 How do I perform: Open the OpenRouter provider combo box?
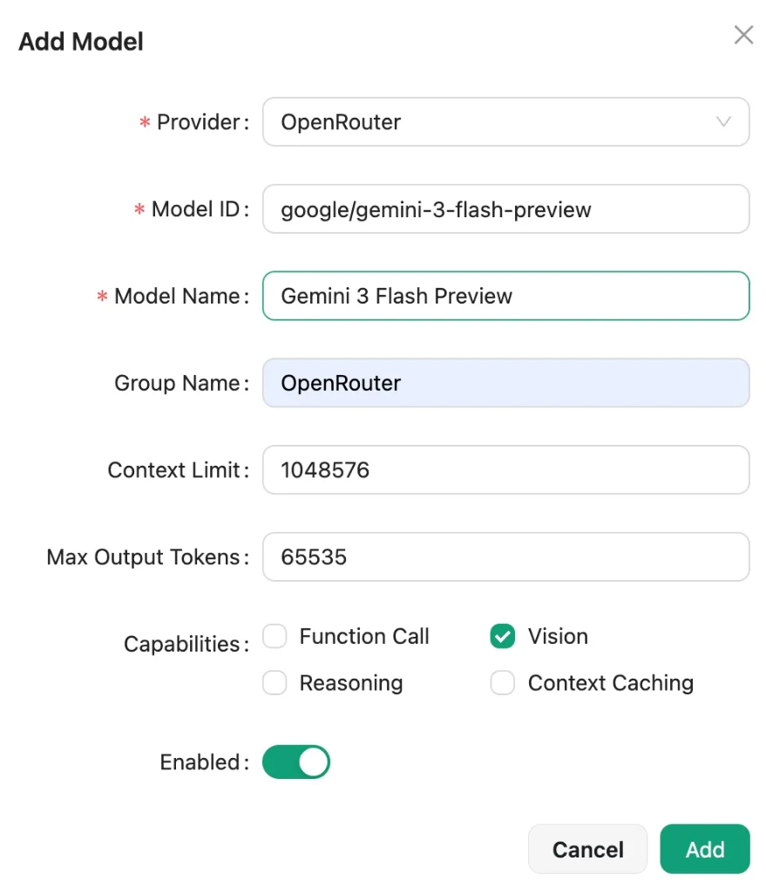[488, 122]
